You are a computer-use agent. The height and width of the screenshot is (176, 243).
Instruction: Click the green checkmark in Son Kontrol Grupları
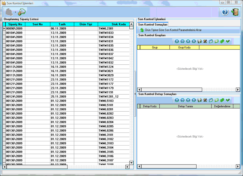click(228, 41)
